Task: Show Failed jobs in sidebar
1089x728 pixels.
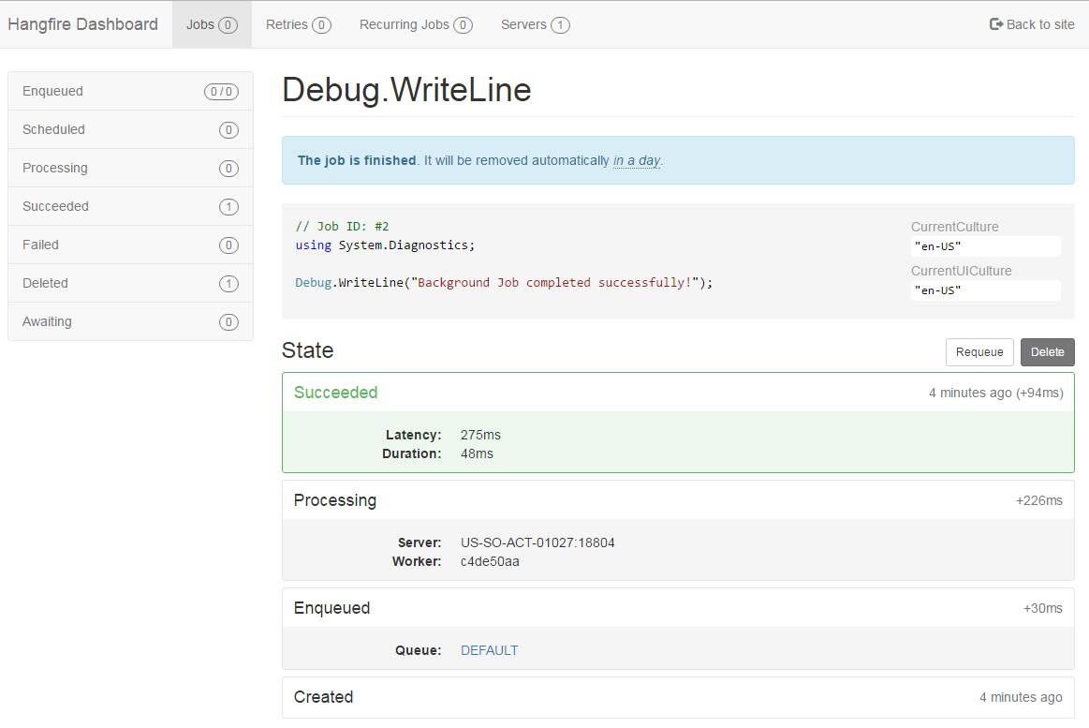Action: pos(130,245)
